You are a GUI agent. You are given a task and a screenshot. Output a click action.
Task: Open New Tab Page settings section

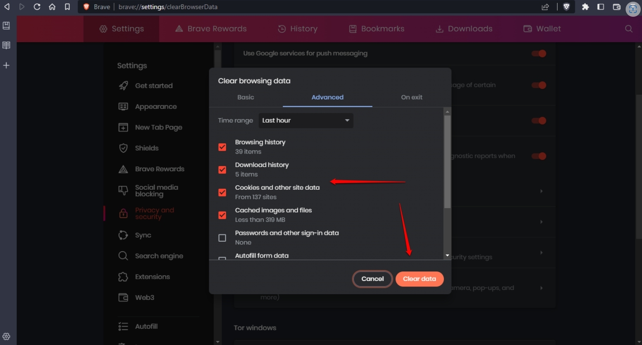click(x=158, y=127)
